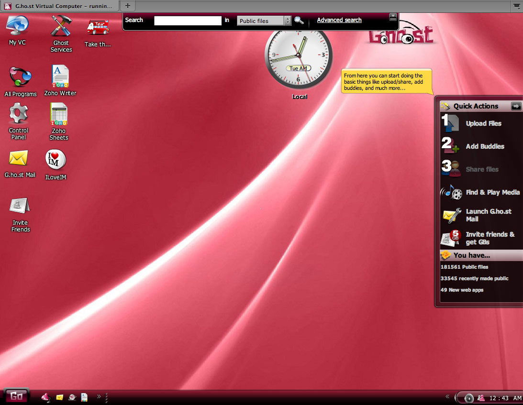The image size is (523, 405).
Task: Click the yellow help tooltip note
Action: (x=387, y=82)
